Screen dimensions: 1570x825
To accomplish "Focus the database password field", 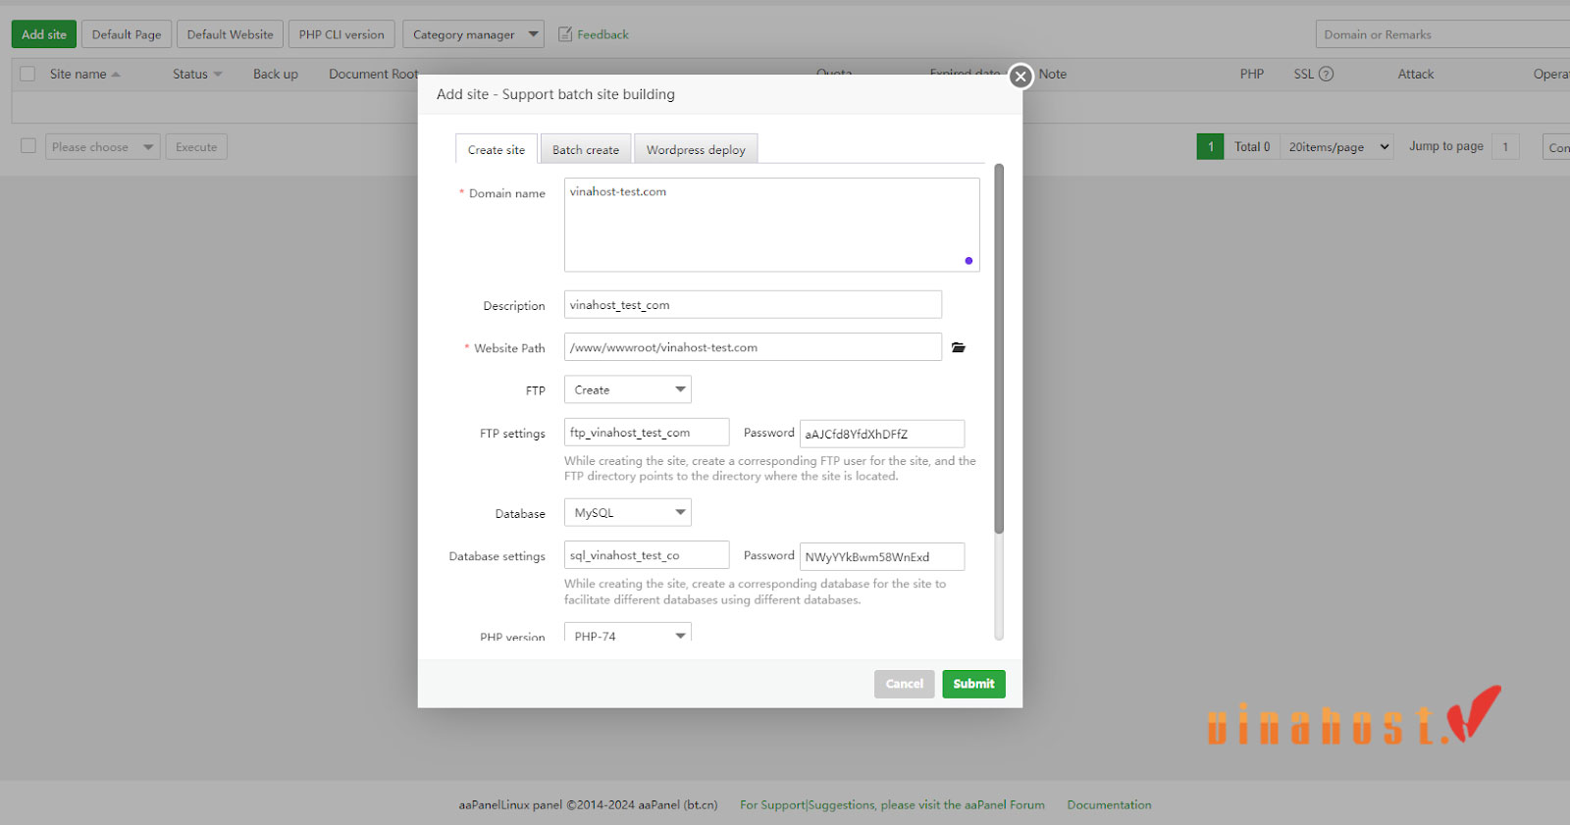I will tap(882, 556).
